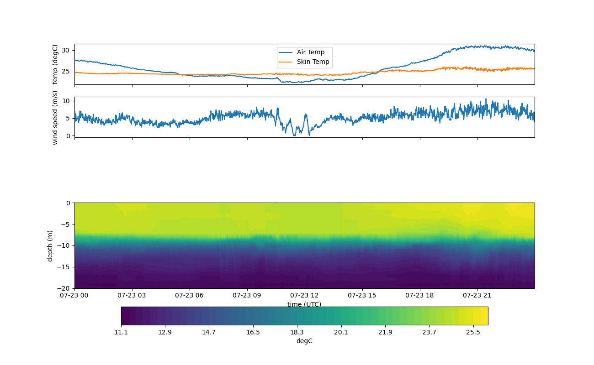The image size is (594, 365).
Task: Click the orange Skin Temp legend line sample
Action: tap(286, 62)
